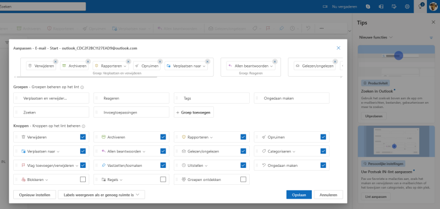Click the Nu vergaderen camera icon
Image resolution: width=440 pixels, height=209 pixels.
tap(325, 7)
